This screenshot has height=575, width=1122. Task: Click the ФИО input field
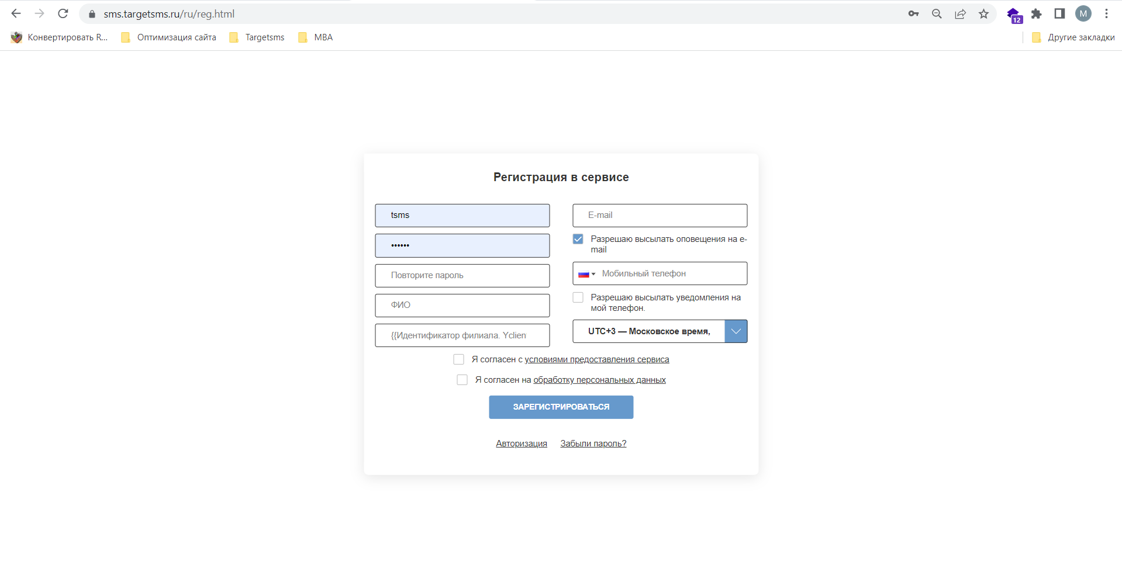tap(462, 305)
